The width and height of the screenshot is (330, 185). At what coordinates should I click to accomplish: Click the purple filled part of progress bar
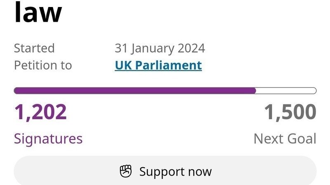[x=135, y=91]
